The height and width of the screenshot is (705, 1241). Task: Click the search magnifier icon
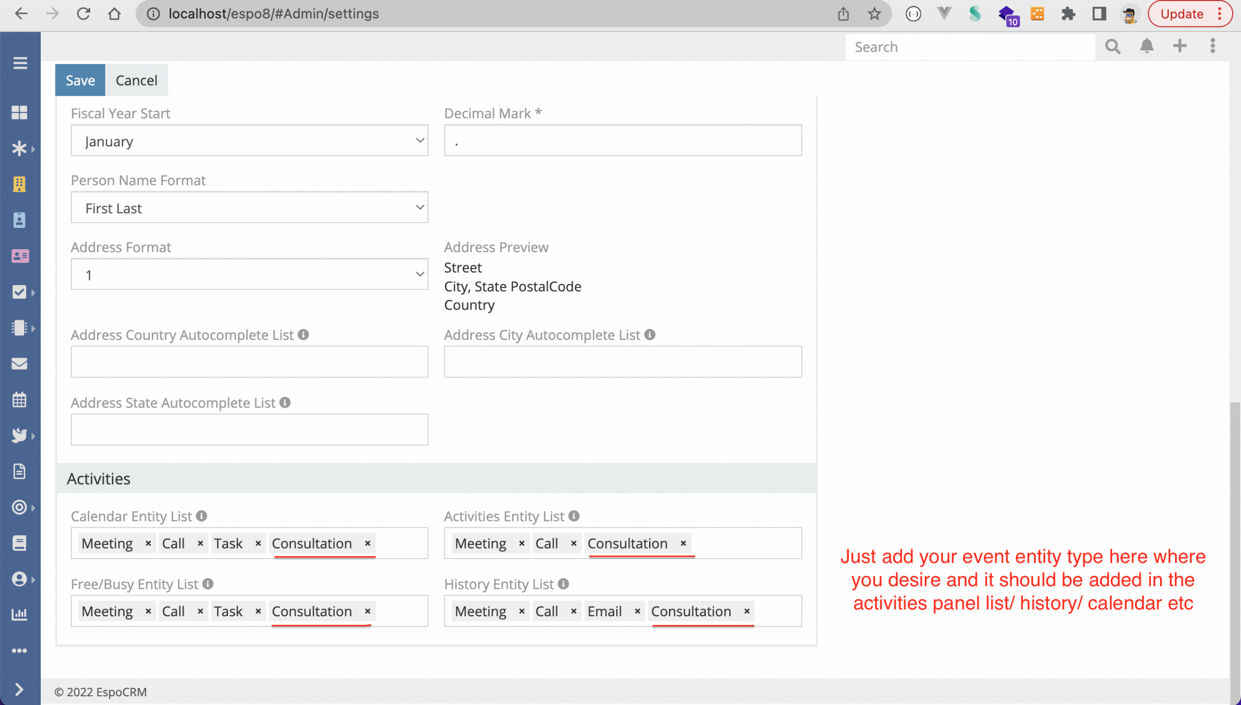click(1113, 46)
